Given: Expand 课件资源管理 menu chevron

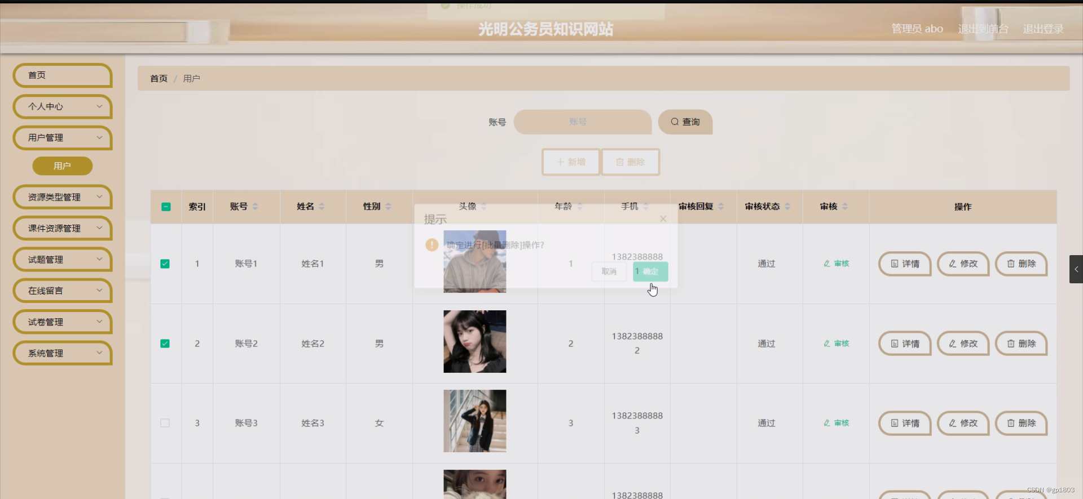Looking at the screenshot, I should pyautogui.click(x=99, y=228).
